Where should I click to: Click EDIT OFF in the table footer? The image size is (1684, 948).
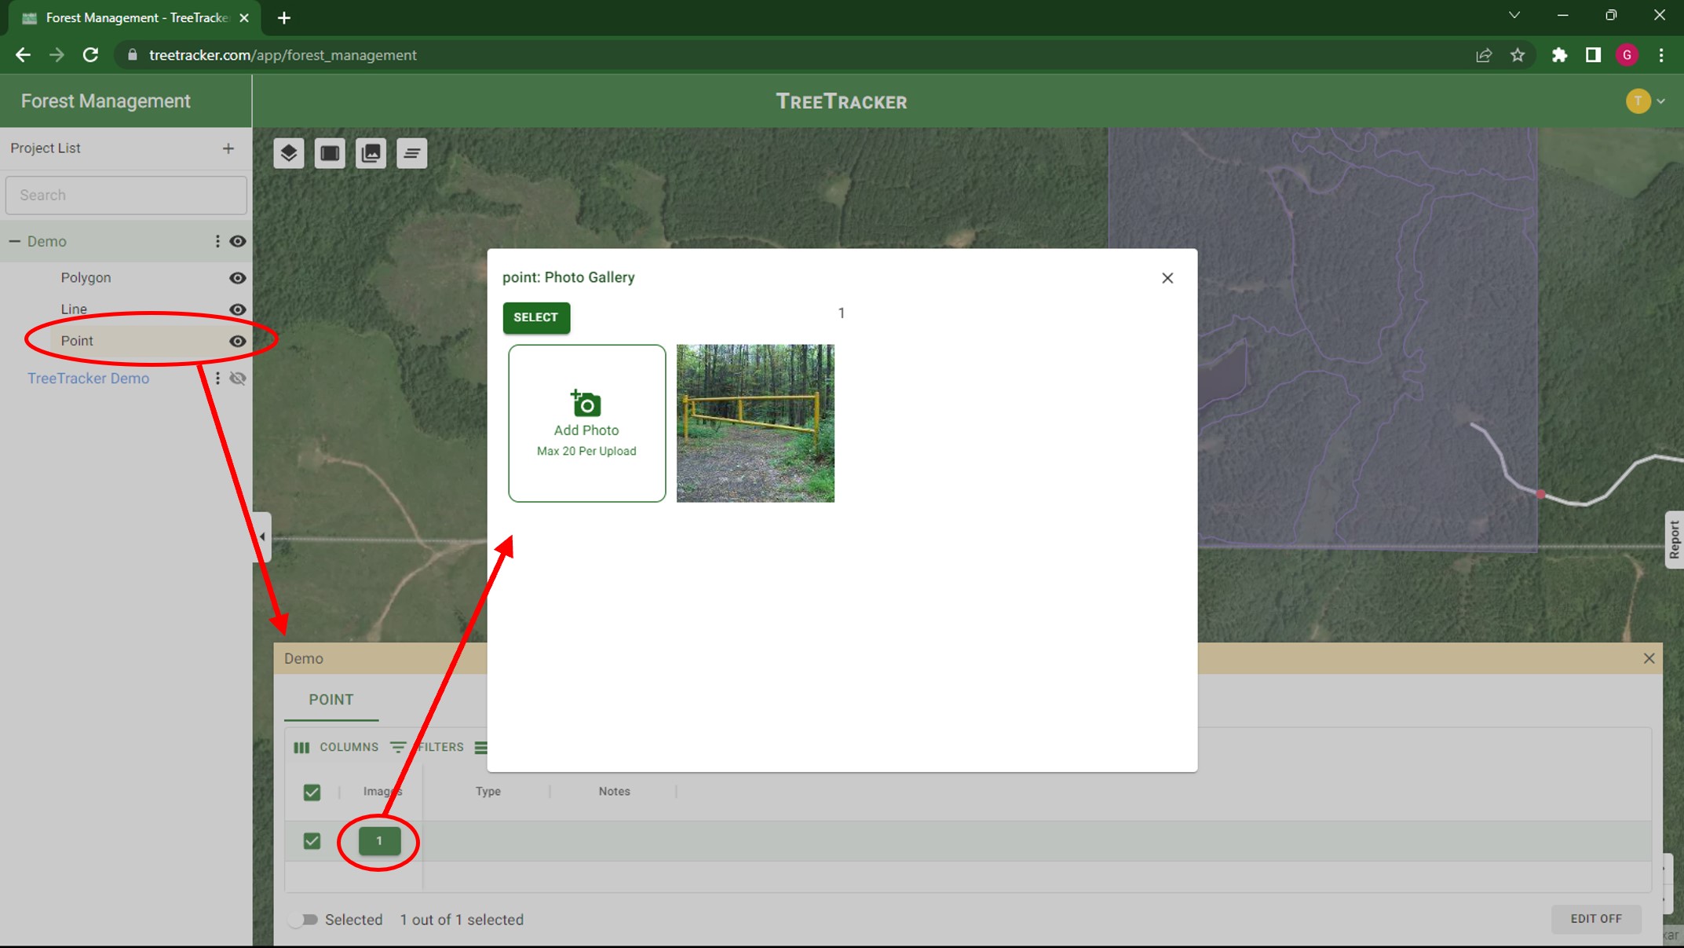pyautogui.click(x=1596, y=918)
